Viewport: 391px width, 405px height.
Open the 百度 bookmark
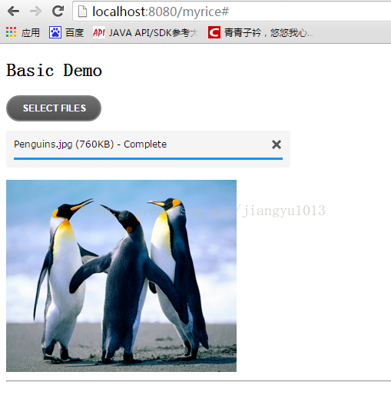(x=75, y=33)
